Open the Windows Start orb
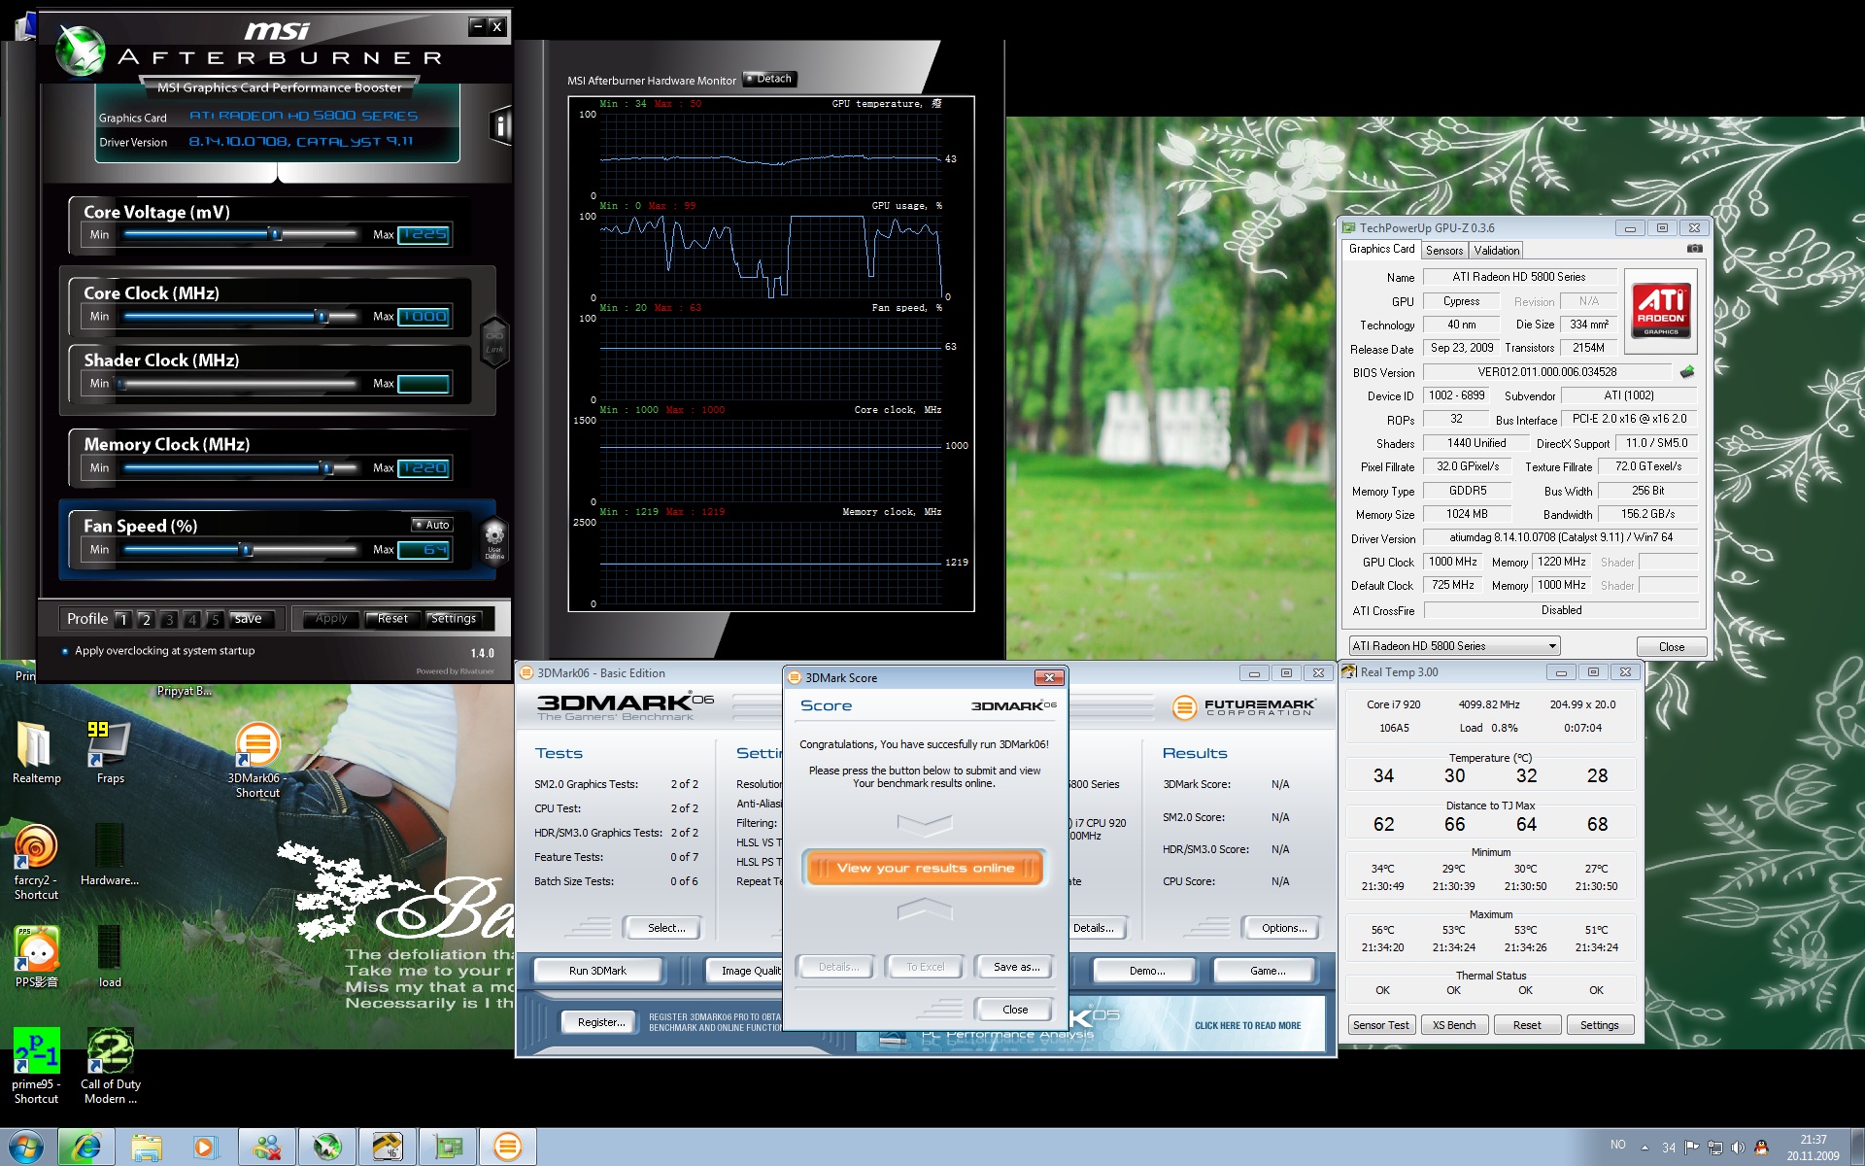 (26, 1147)
